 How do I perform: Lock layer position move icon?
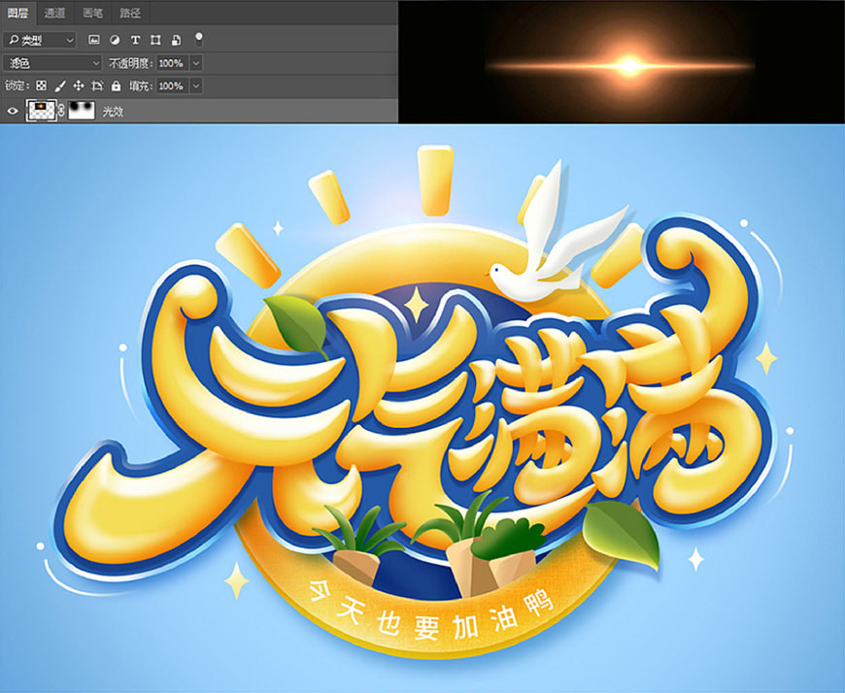tap(79, 85)
